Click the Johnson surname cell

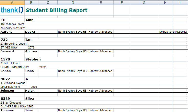(8, 91)
